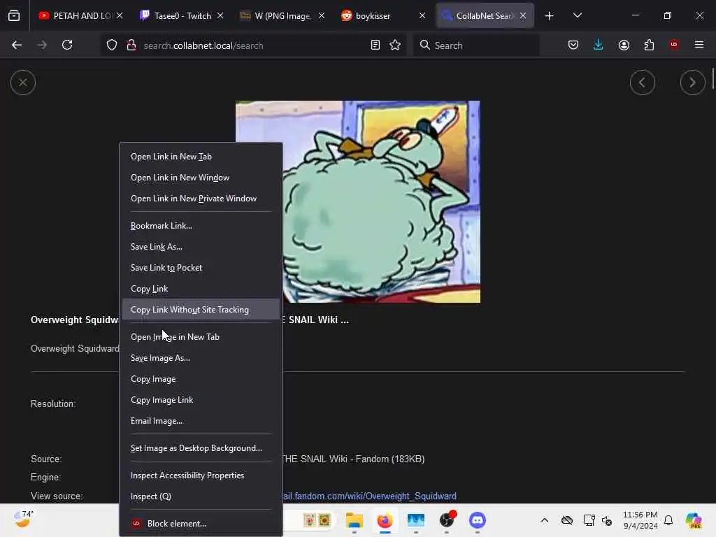Image resolution: width=716 pixels, height=537 pixels.
Task: Open Discord from the taskbar
Action: pos(477,520)
